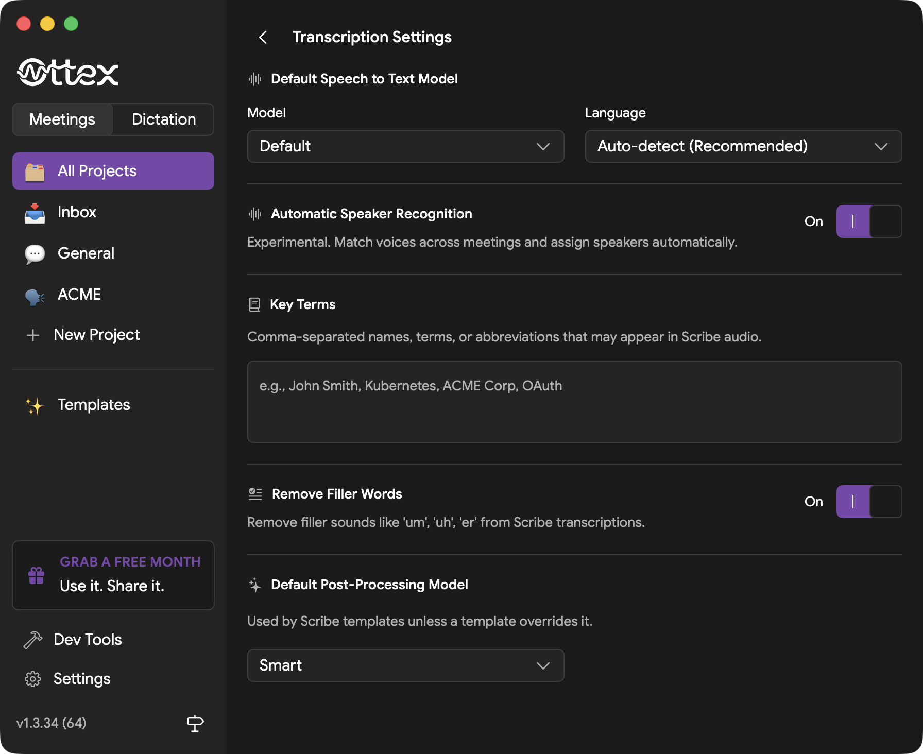Go back using the chevron arrow

(x=263, y=37)
